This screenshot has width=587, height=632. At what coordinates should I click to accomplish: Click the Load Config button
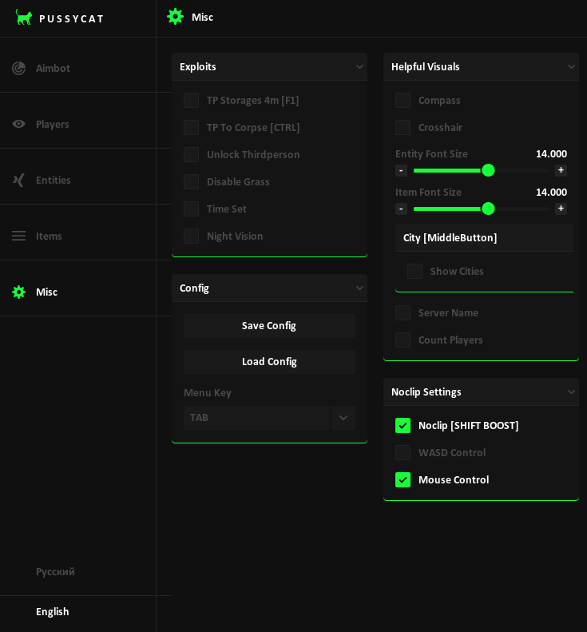coord(269,361)
